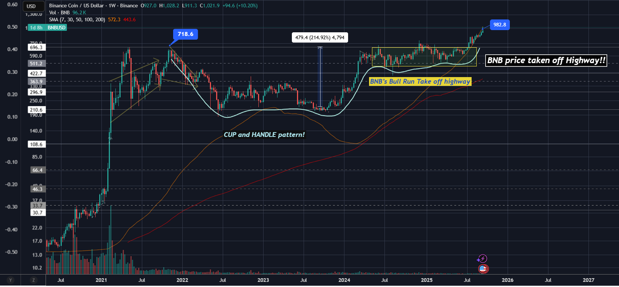Viewport: 619px width, 287px height.
Task: Click the 1d 8h countdown label
Action: point(36,28)
